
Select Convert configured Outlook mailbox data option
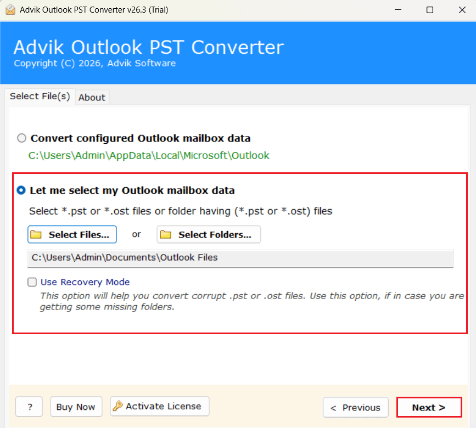[x=21, y=138]
